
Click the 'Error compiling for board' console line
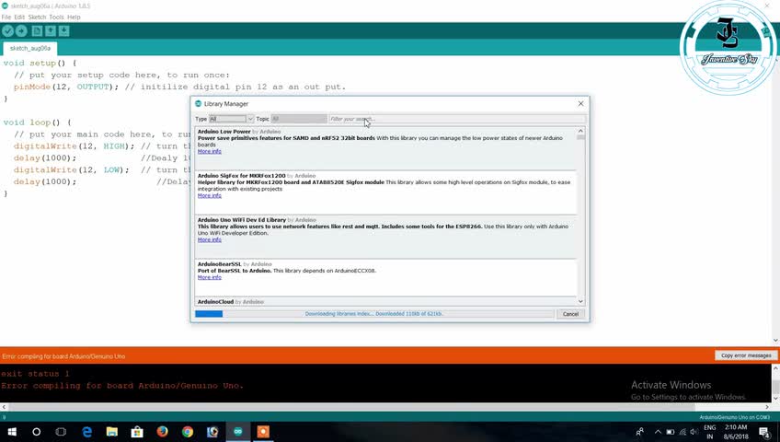122,386
